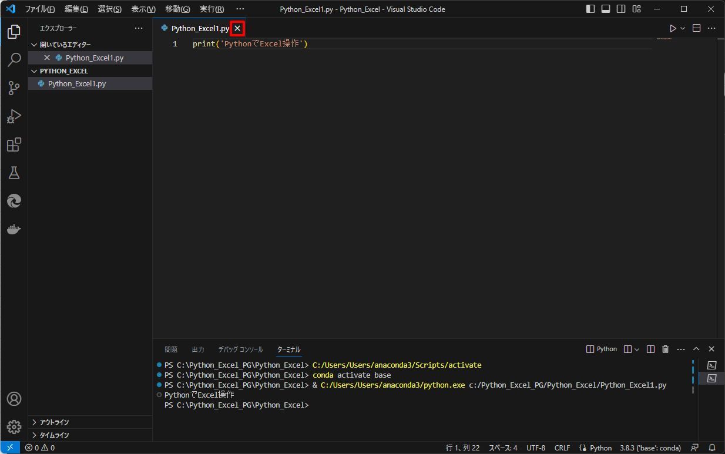Switch to the 問題 panel tab
The height and width of the screenshot is (454, 725).
(171, 349)
